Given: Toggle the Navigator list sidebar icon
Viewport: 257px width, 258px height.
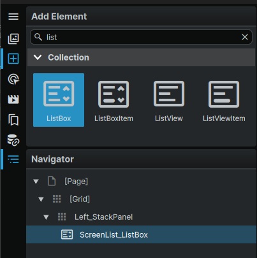Looking at the screenshot, I should pyautogui.click(x=13, y=159).
